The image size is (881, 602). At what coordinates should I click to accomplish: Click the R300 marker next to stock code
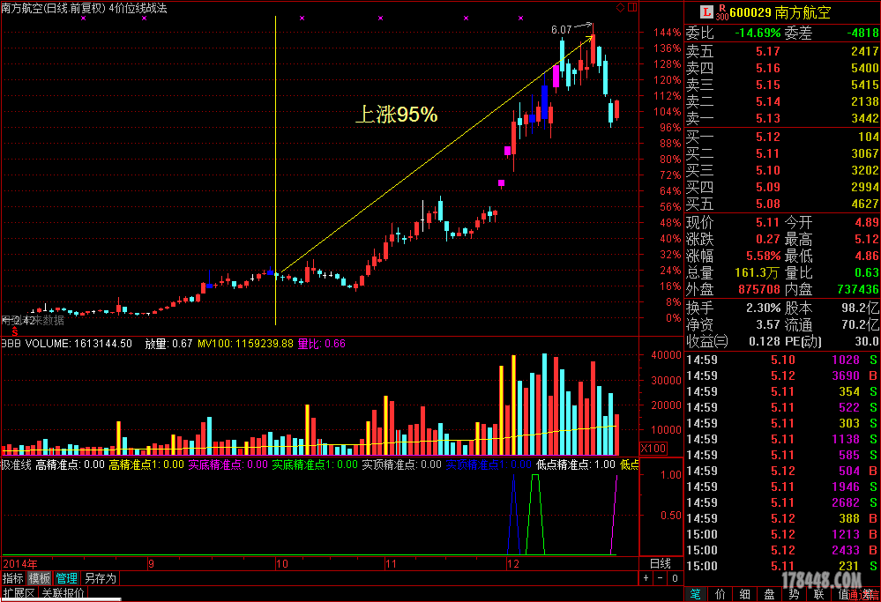point(722,11)
